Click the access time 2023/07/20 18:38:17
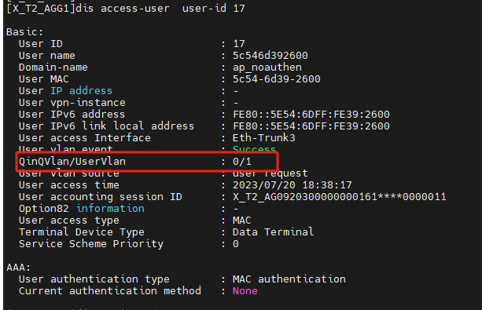The width and height of the screenshot is (482, 310). [x=292, y=185]
